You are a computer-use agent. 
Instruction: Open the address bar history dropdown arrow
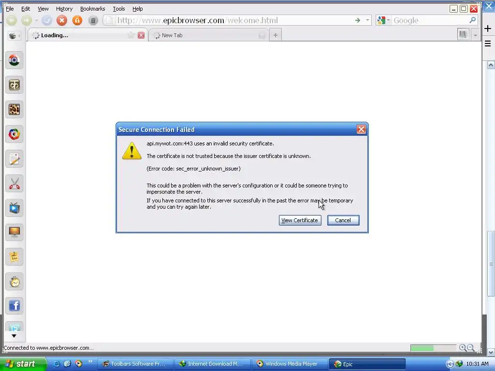pos(367,20)
